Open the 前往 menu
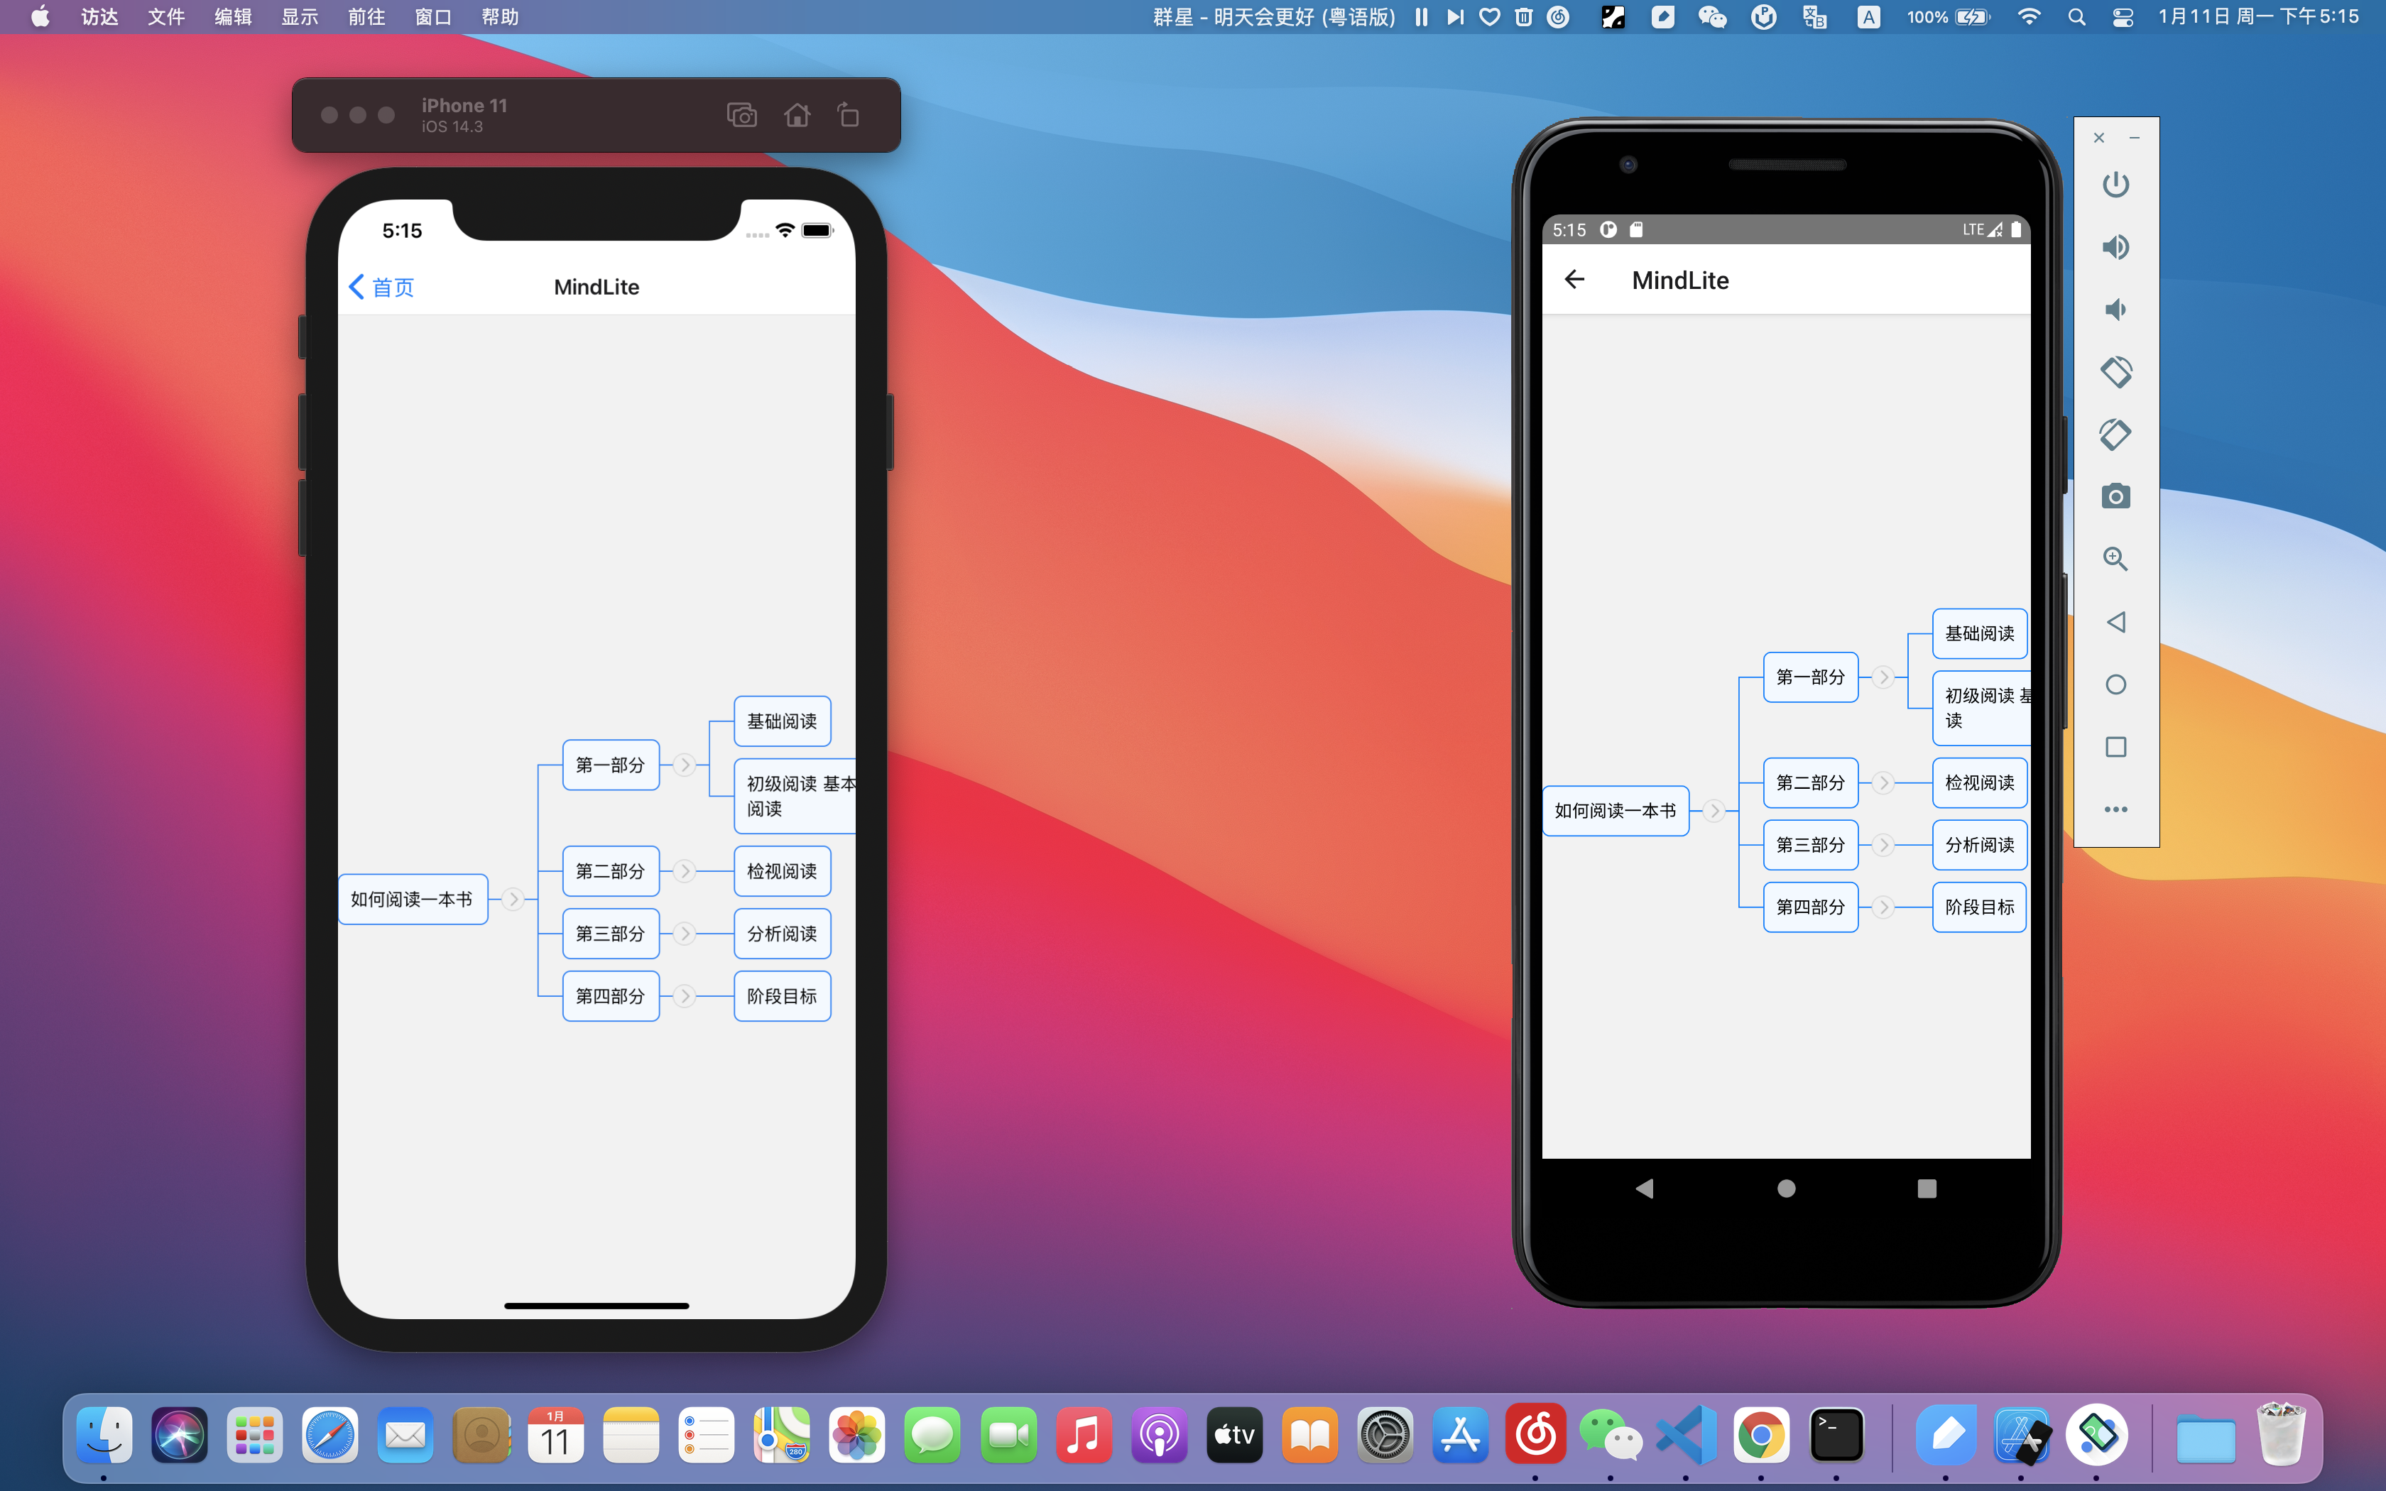Screen dimensions: 2386x1491 coord(366,17)
